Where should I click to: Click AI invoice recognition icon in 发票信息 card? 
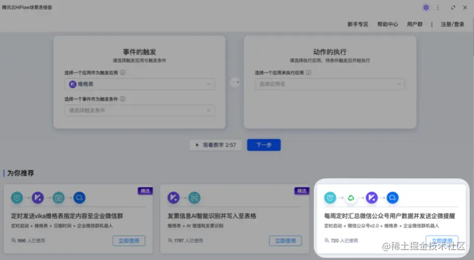[x=194, y=198]
